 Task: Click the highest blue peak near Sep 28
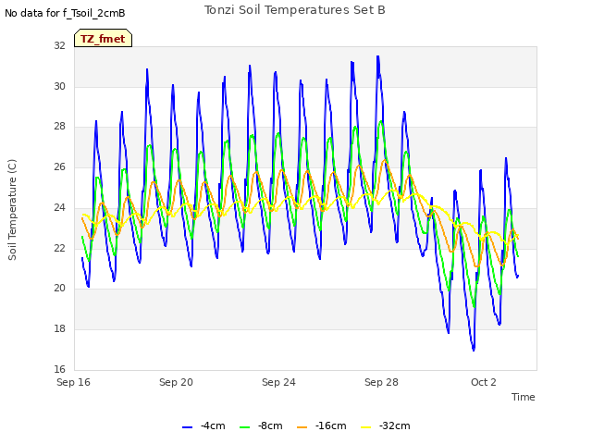pyautogui.click(x=377, y=56)
